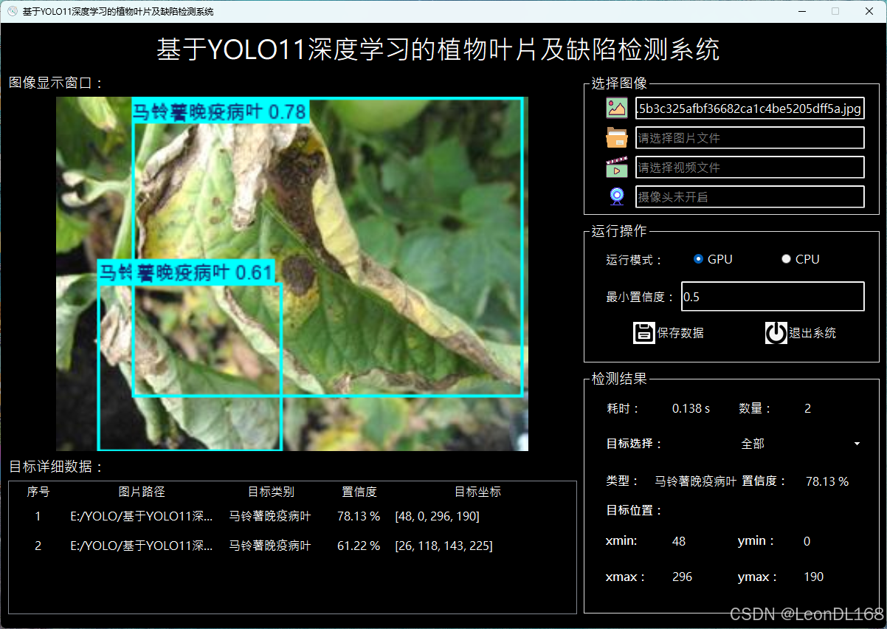Click the 目标坐标 column header
887x629 pixels.
coord(477,492)
